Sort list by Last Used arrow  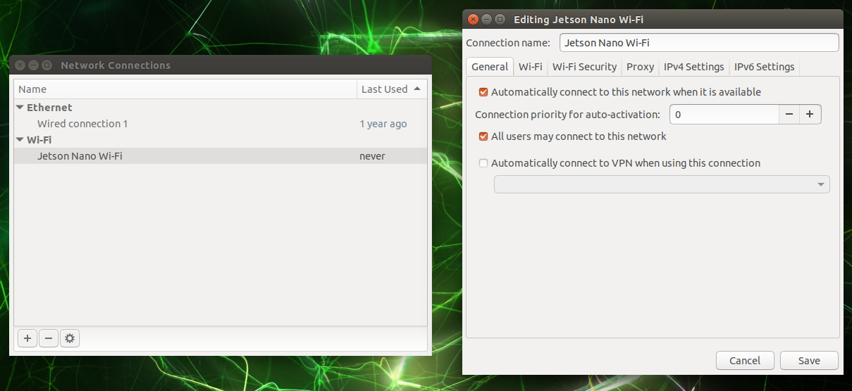pyautogui.click(x=417, y=89)
